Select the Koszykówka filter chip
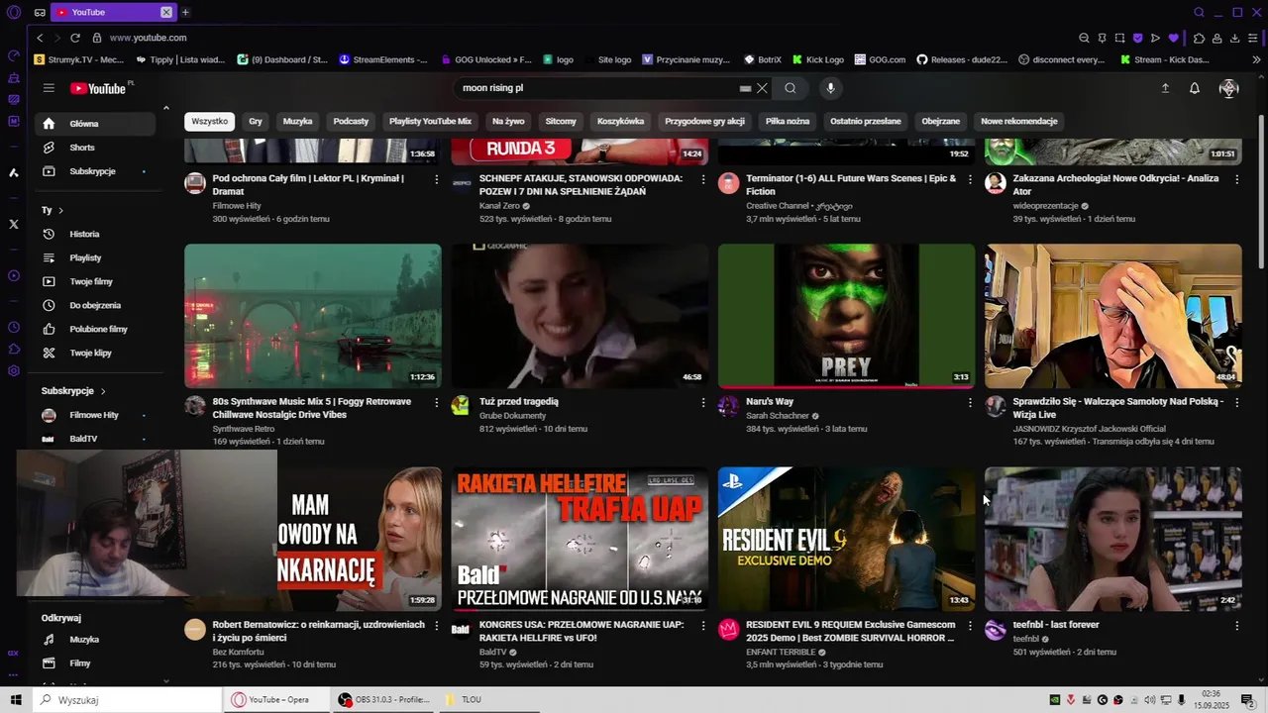The height and width of the screenshot is (713, 1268). point(620,121)
